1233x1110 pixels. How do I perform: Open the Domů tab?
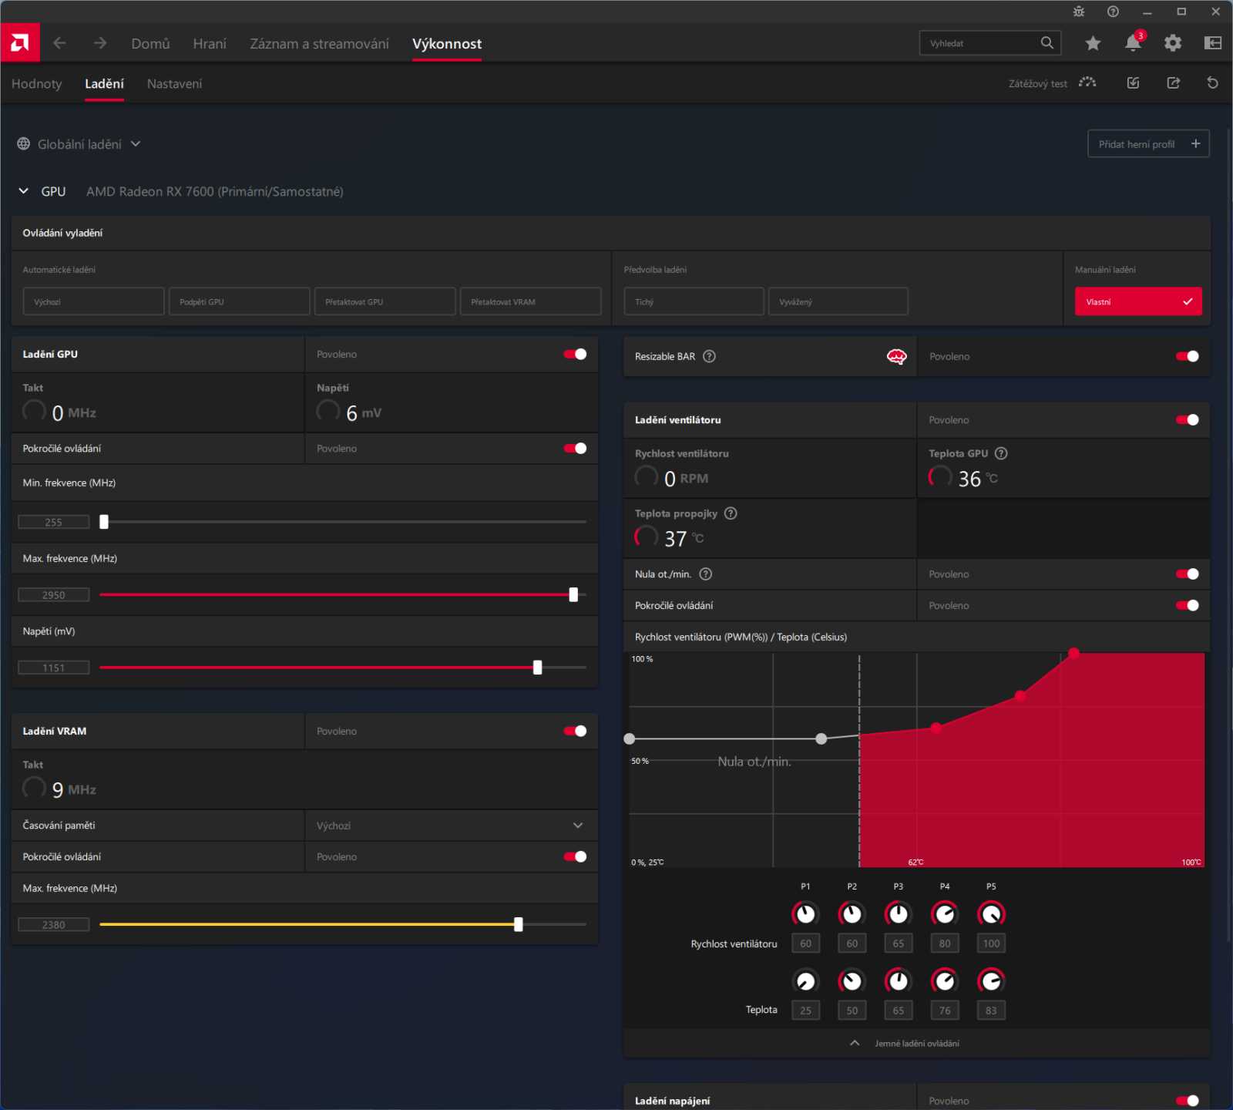[x=150, y=44]
